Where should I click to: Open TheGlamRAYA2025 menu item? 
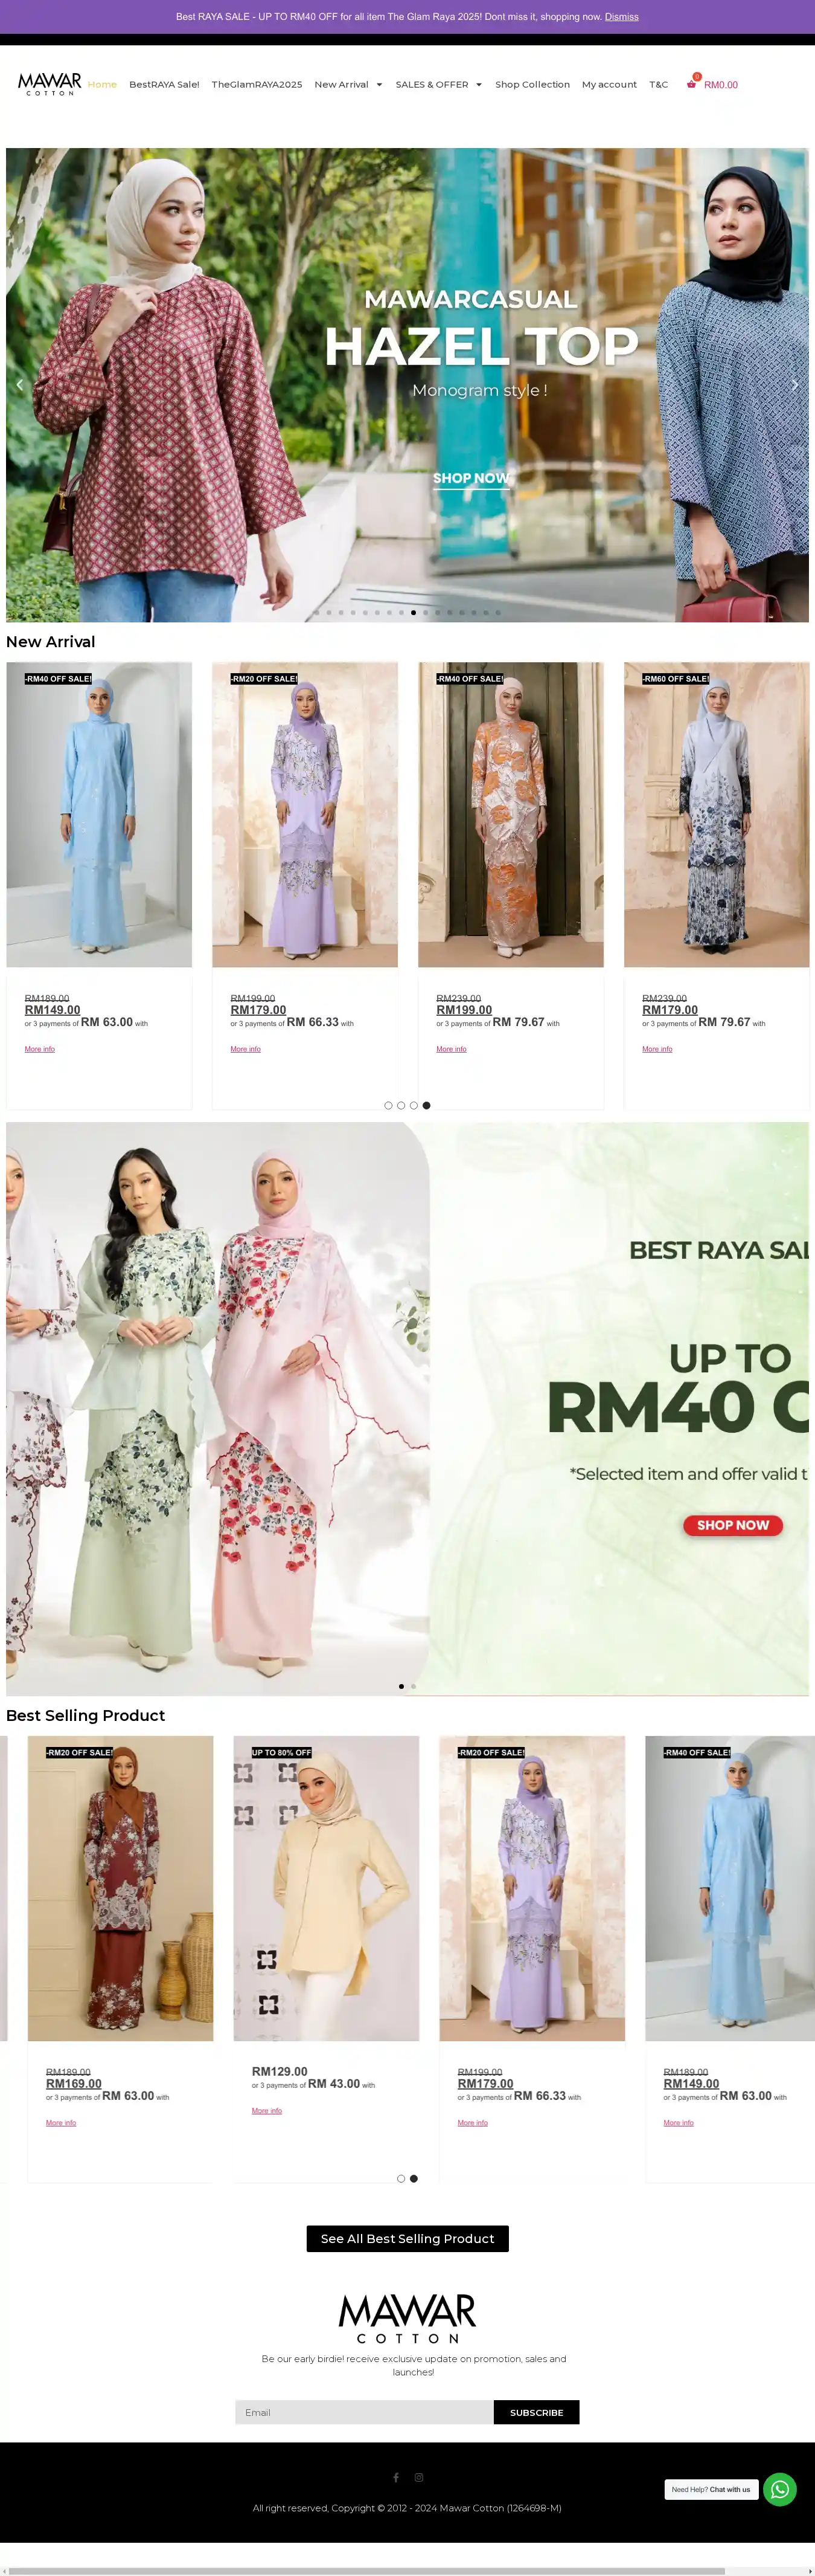[257, 84]
